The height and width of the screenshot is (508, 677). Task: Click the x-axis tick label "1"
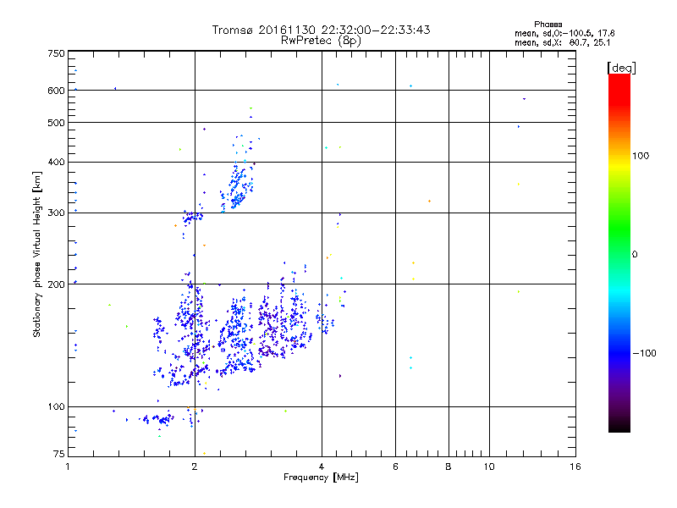68,467
